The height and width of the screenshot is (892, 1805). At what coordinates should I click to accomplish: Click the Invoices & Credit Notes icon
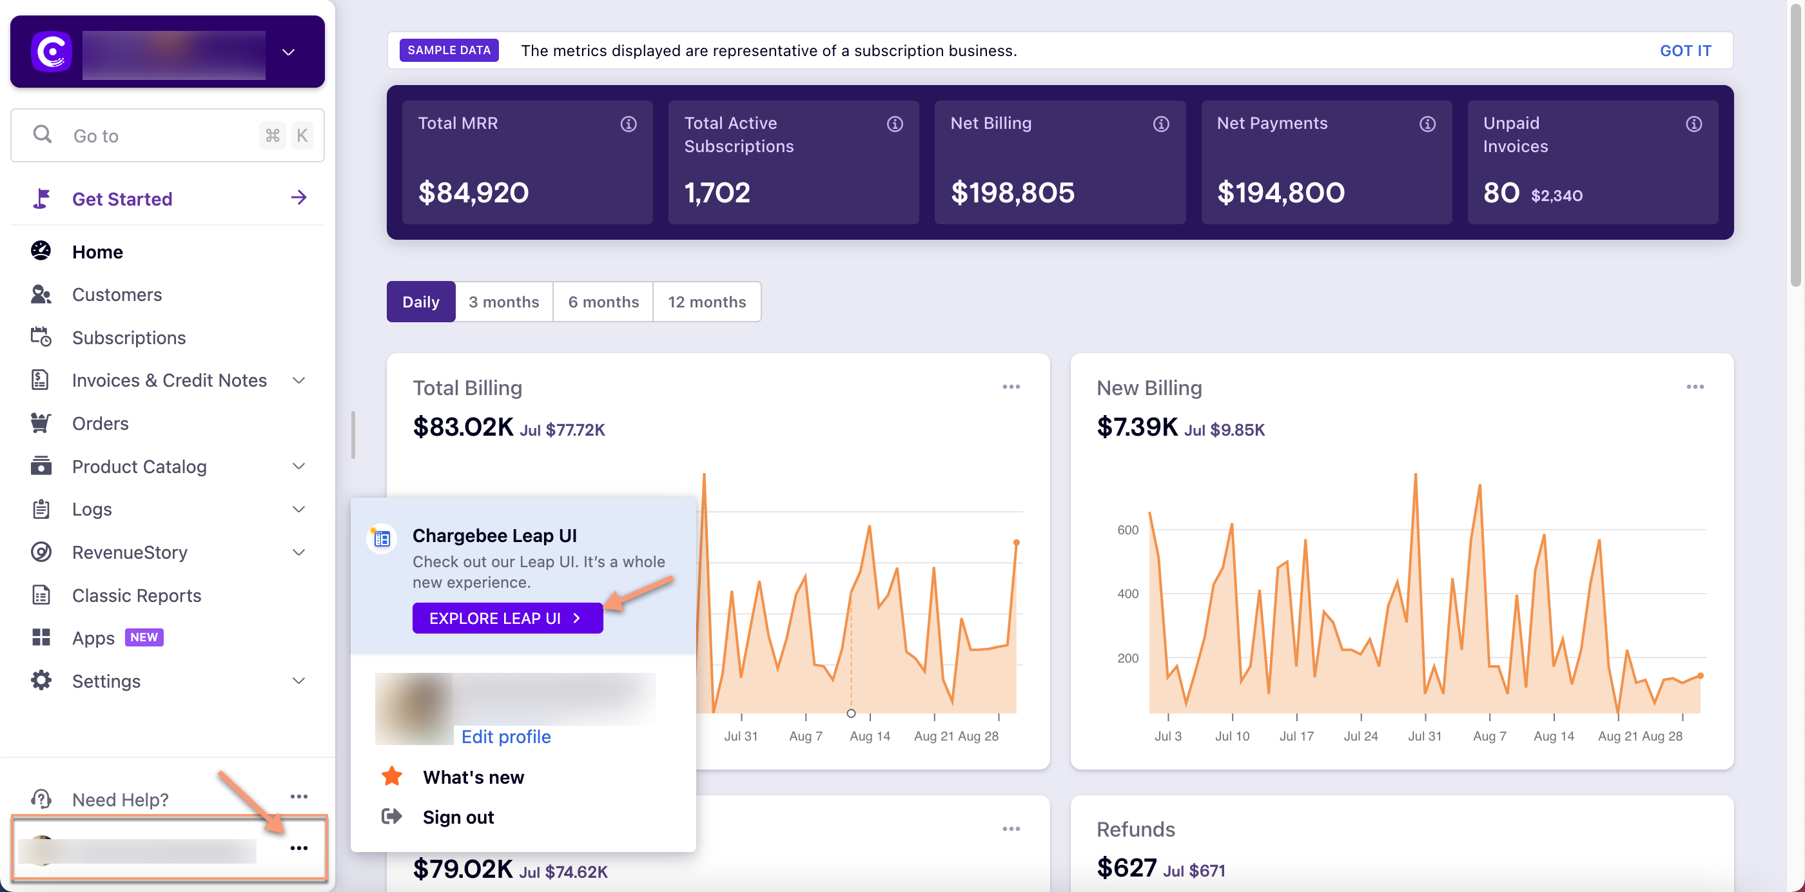pos(41,380)
